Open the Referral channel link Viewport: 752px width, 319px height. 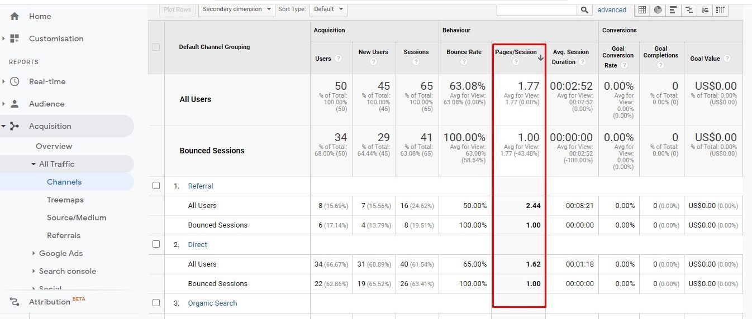pyautogui.click(x=201, y=186)
